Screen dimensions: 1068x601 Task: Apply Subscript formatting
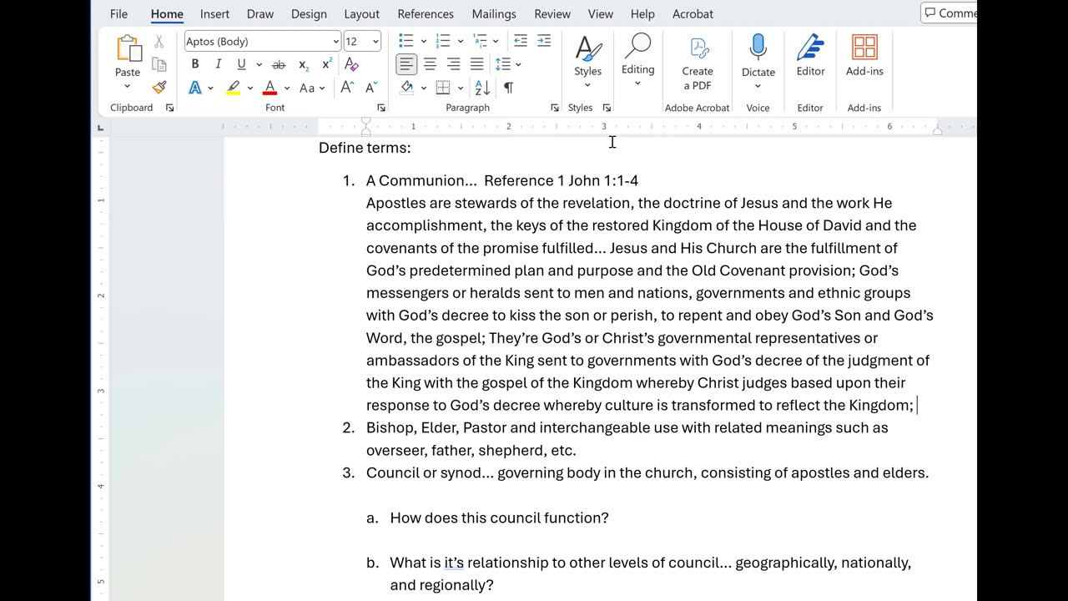coord(304,64)
